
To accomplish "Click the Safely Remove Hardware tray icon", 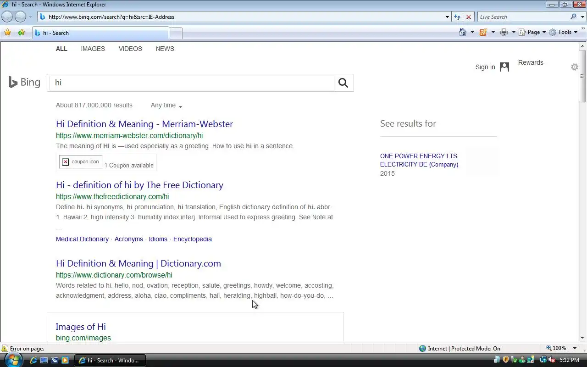I will (515, 360).
